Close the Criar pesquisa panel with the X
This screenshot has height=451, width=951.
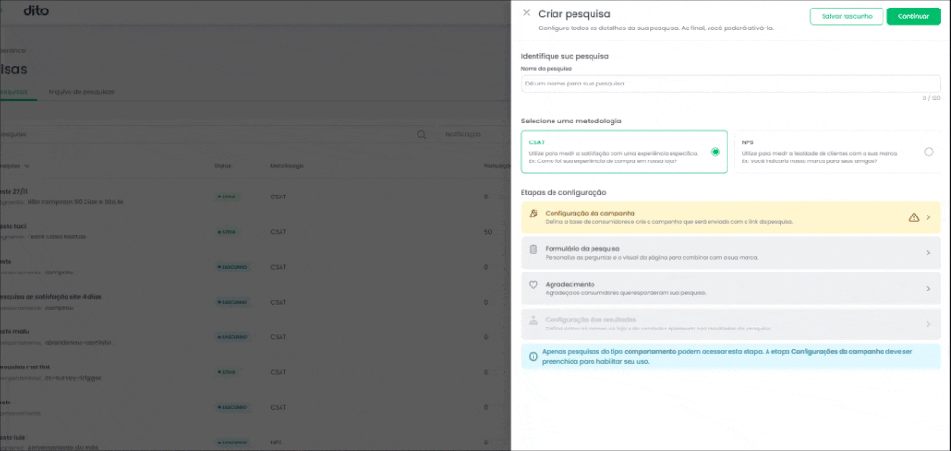pyautogui.click(x=526, y=12)
